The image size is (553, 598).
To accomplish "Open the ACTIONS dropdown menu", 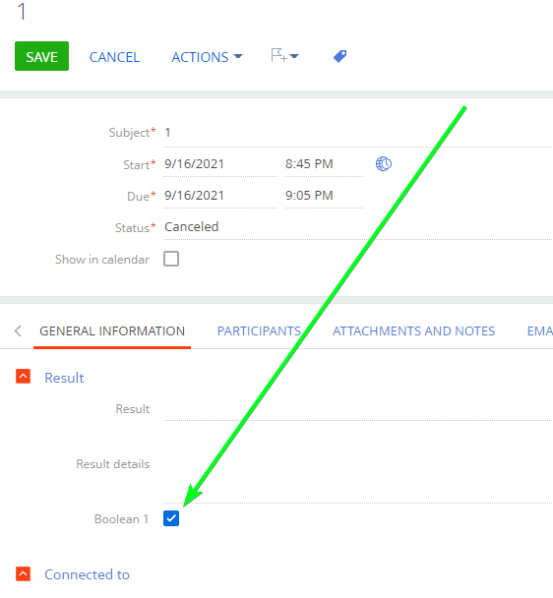I will pos(207,57).
